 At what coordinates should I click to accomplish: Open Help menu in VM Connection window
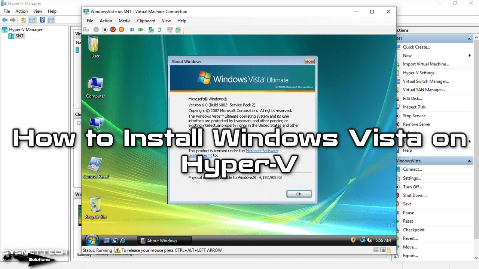pyautogui.click(x=182, y=21)
